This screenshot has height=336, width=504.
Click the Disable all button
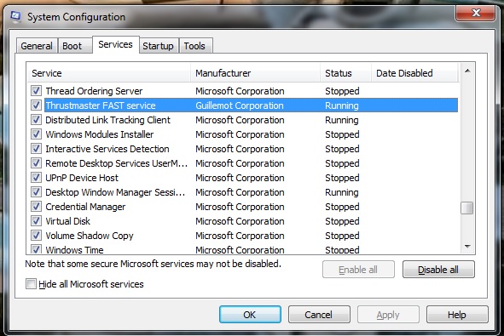(x=438, y=270)
